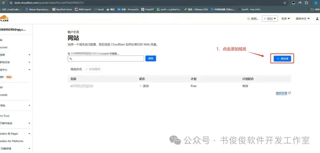Click the blue 搜索 button
The height and width of the screenshot is (153, 320).
click(x=151, y=59)
